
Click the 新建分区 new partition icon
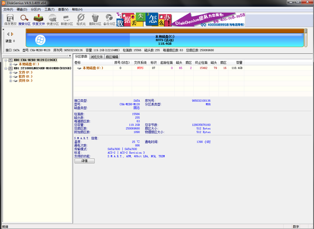click(x=67, y=20)
